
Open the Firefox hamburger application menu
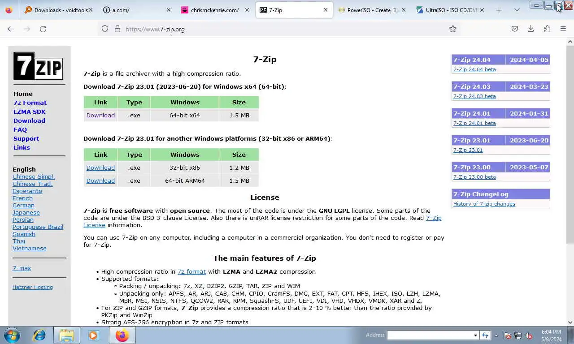pyautogui.click(x=563, y=29)
